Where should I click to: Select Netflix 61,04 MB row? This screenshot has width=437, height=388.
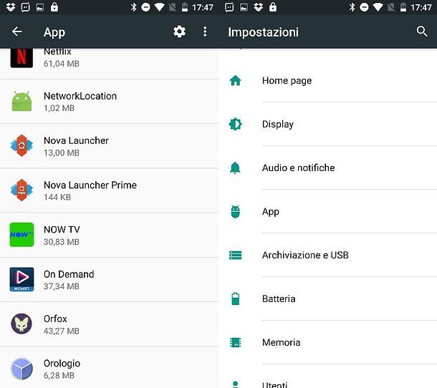point(109,64)
